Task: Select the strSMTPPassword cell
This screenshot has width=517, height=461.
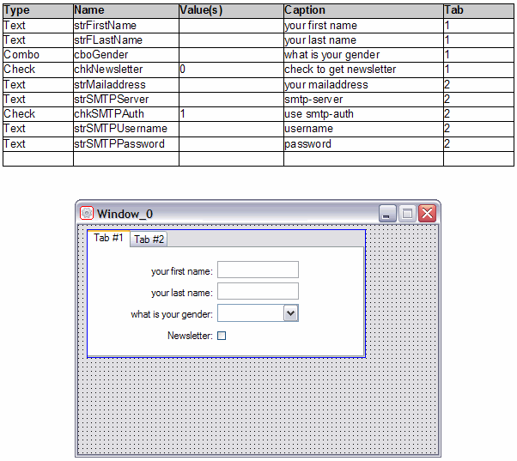Action: (126, 144)
